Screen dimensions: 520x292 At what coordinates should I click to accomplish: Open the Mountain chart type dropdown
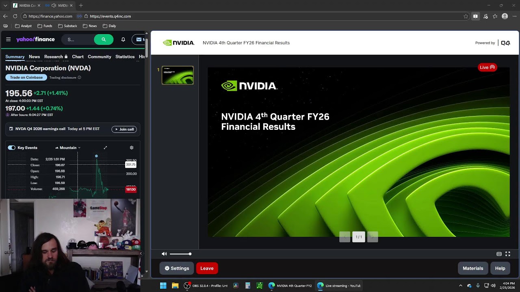(x=68, y=148)
